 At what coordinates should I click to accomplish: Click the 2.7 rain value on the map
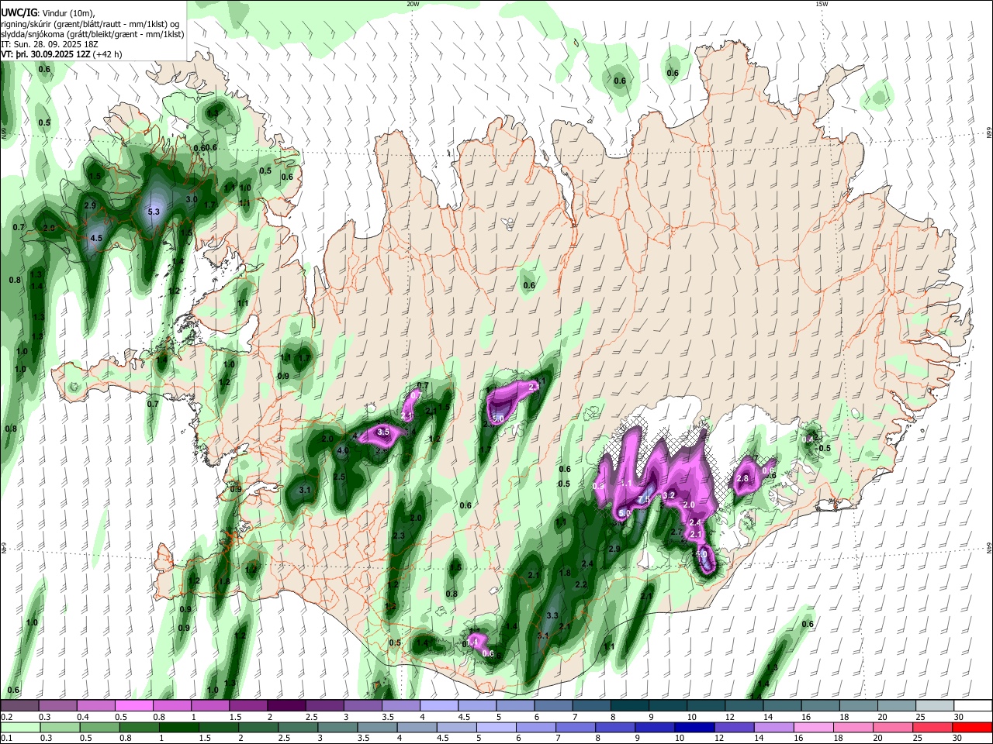[676, 532]
